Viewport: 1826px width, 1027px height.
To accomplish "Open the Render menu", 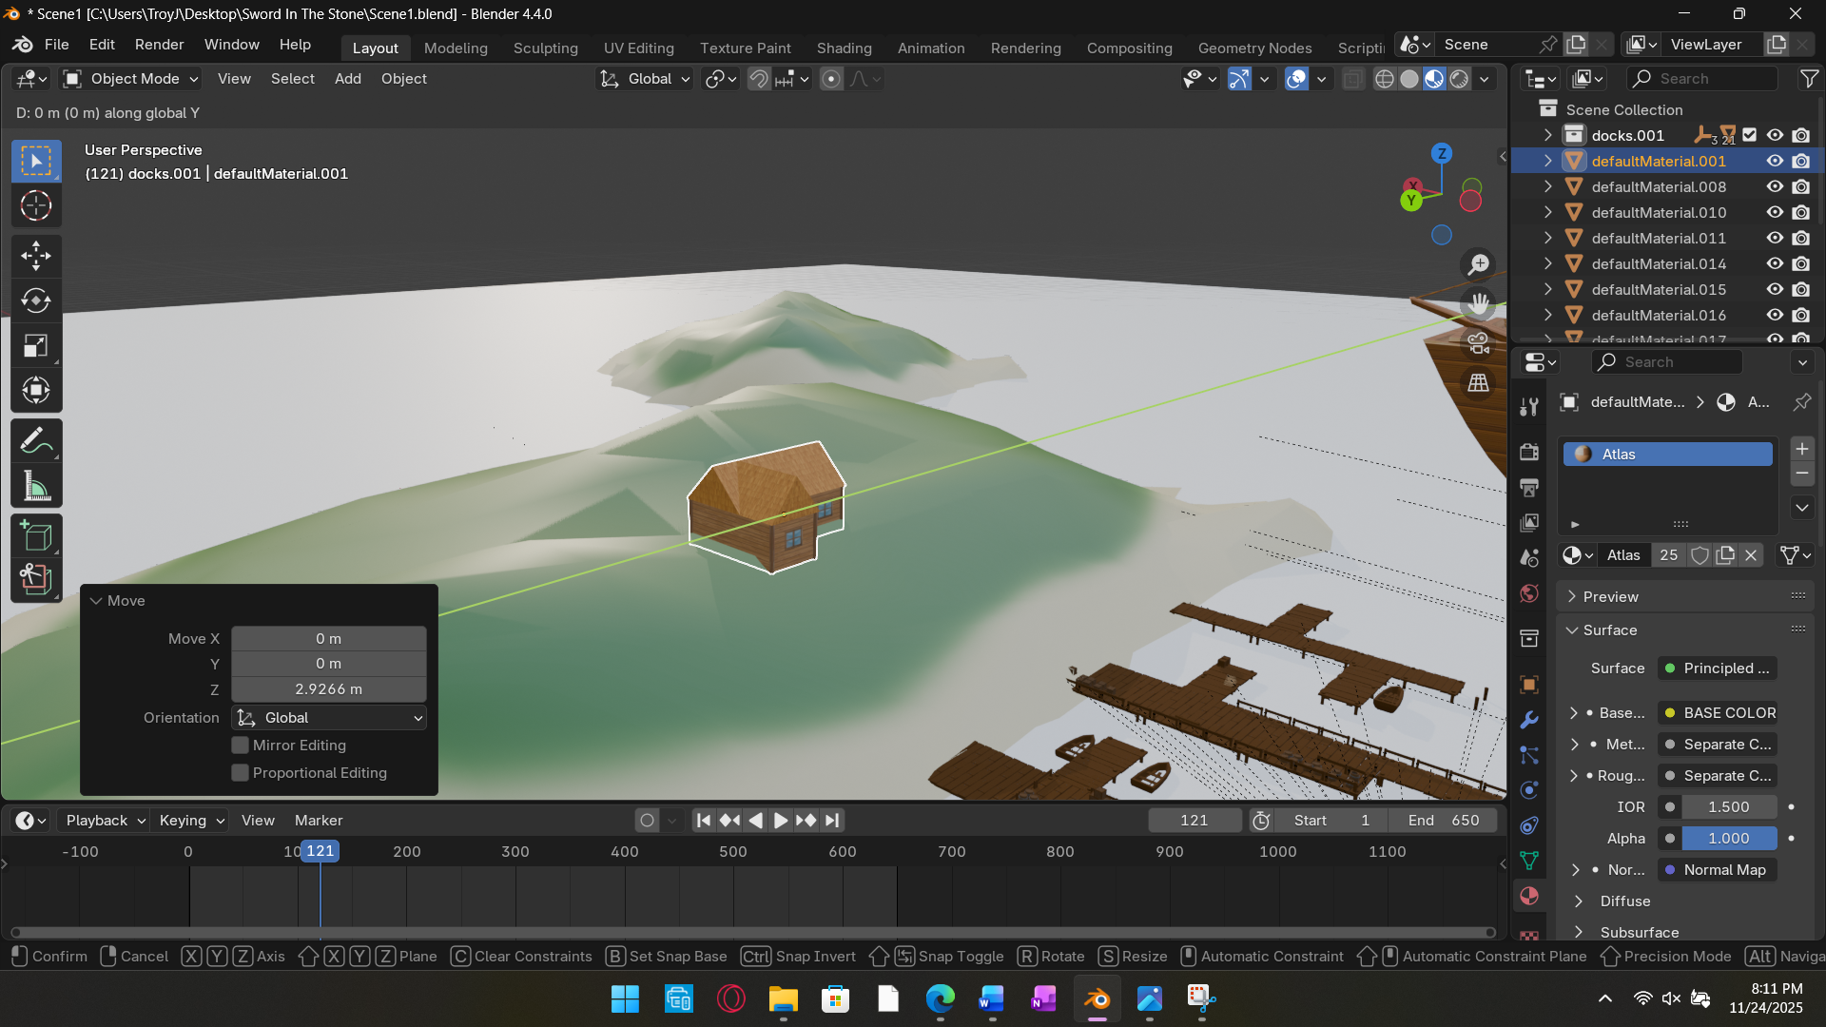I will (159, 45).
